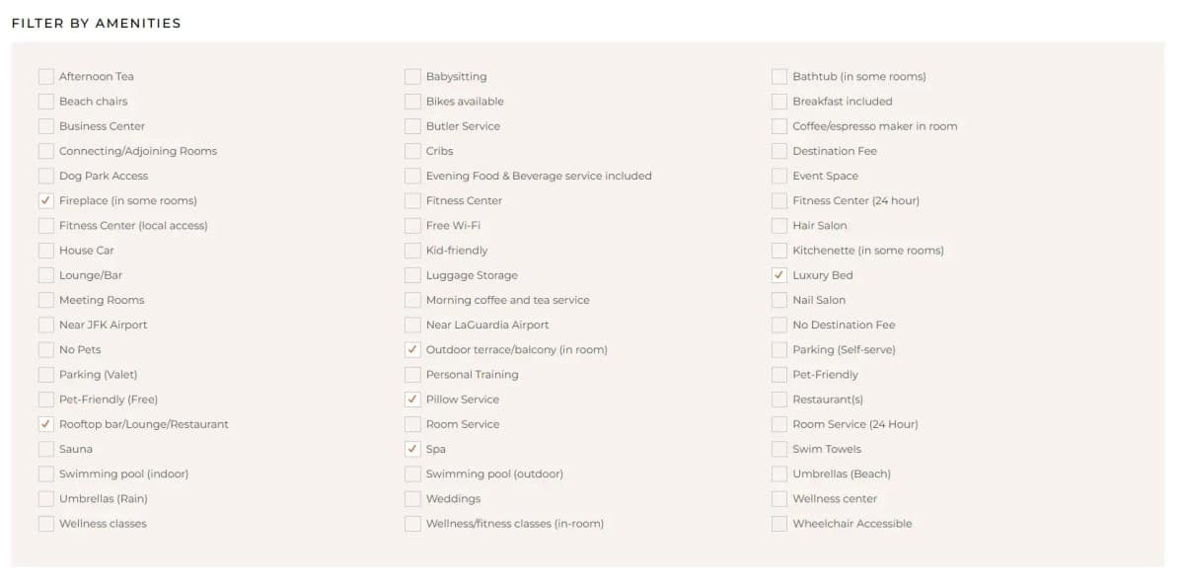Screen dimensions: 1184x584
Task: Select the Weddings amenity filter
Action: click(x=412, y=498)
